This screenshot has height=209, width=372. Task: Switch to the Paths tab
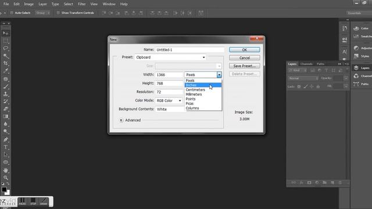click(320, 64)
